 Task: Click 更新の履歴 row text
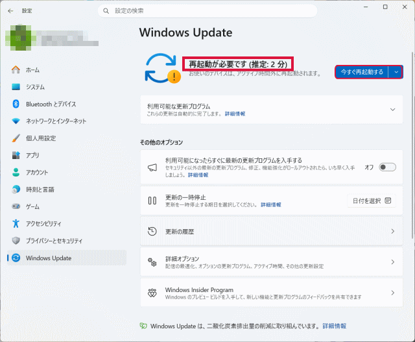pyautogui.click(x=180, y=232)
